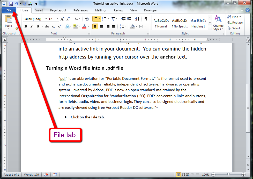Switch to the Page Layout tab

(58, 10)
